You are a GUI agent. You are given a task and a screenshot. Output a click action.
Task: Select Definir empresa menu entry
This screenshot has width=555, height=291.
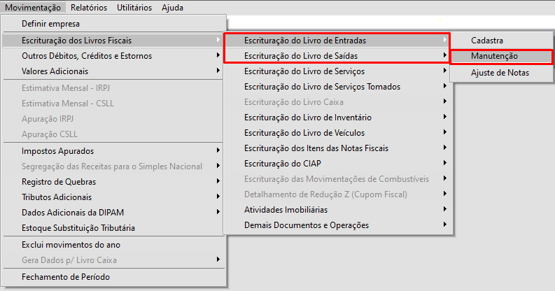114,24
